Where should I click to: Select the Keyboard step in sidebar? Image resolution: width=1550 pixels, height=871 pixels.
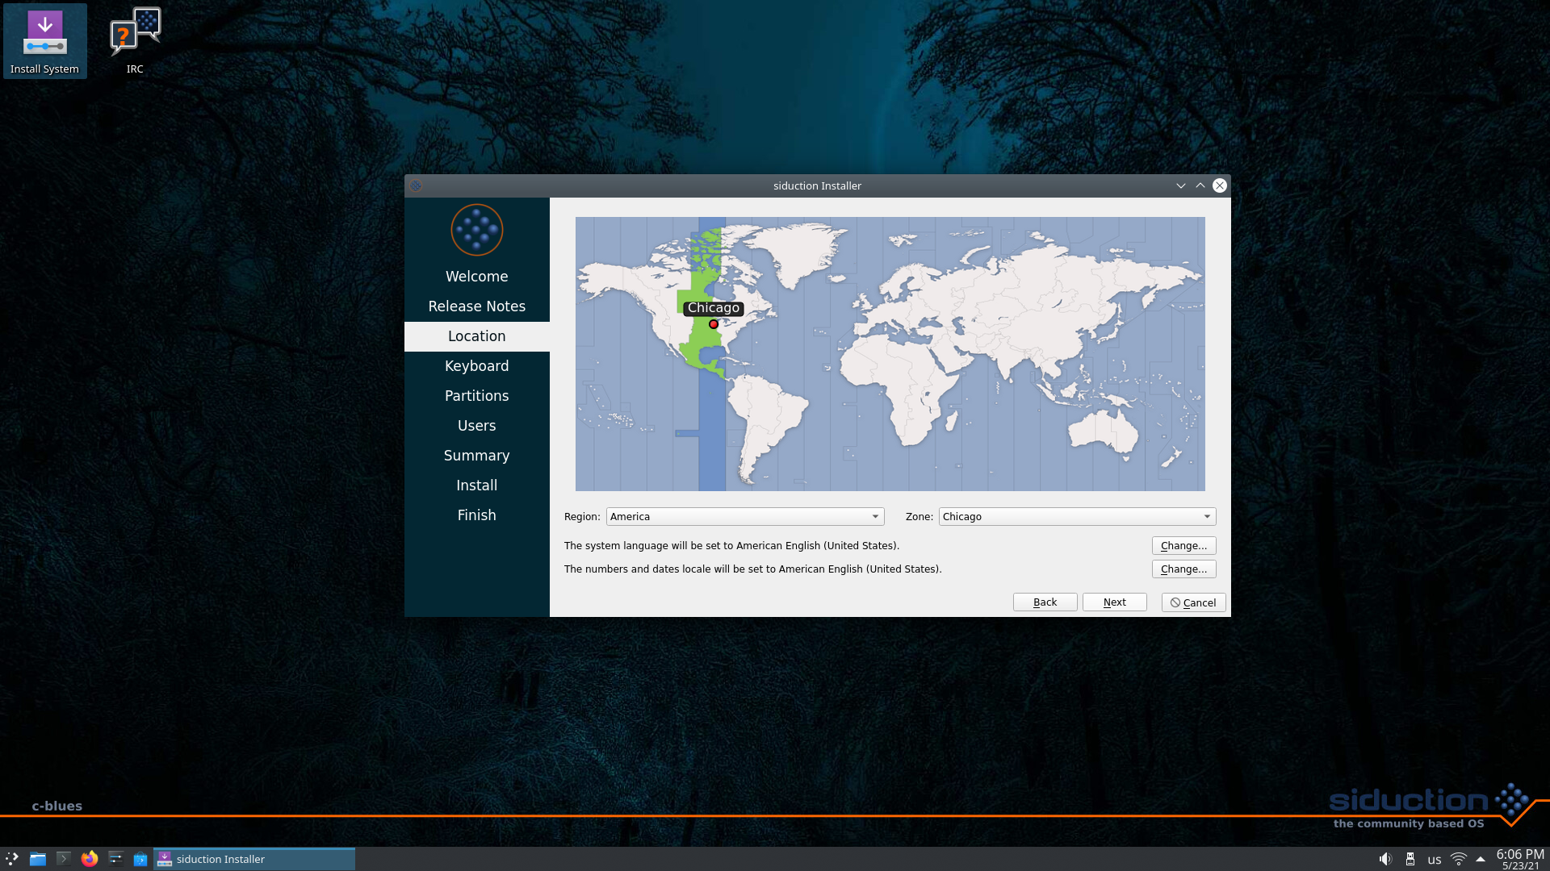tap(477, 366)
